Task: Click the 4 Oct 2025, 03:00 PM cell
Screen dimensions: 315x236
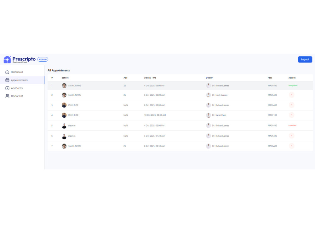Action: 154,86
